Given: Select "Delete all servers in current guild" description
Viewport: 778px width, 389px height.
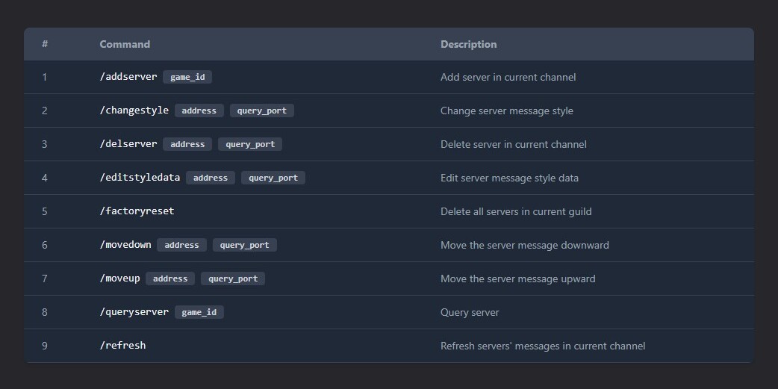Looking at the screenshot, I should 516,211.
